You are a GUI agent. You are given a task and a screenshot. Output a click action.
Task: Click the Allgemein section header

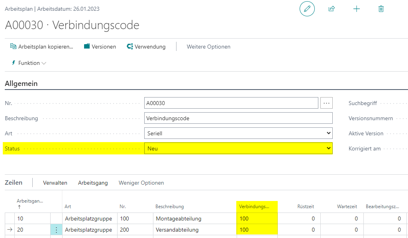(x=21, y=84)
